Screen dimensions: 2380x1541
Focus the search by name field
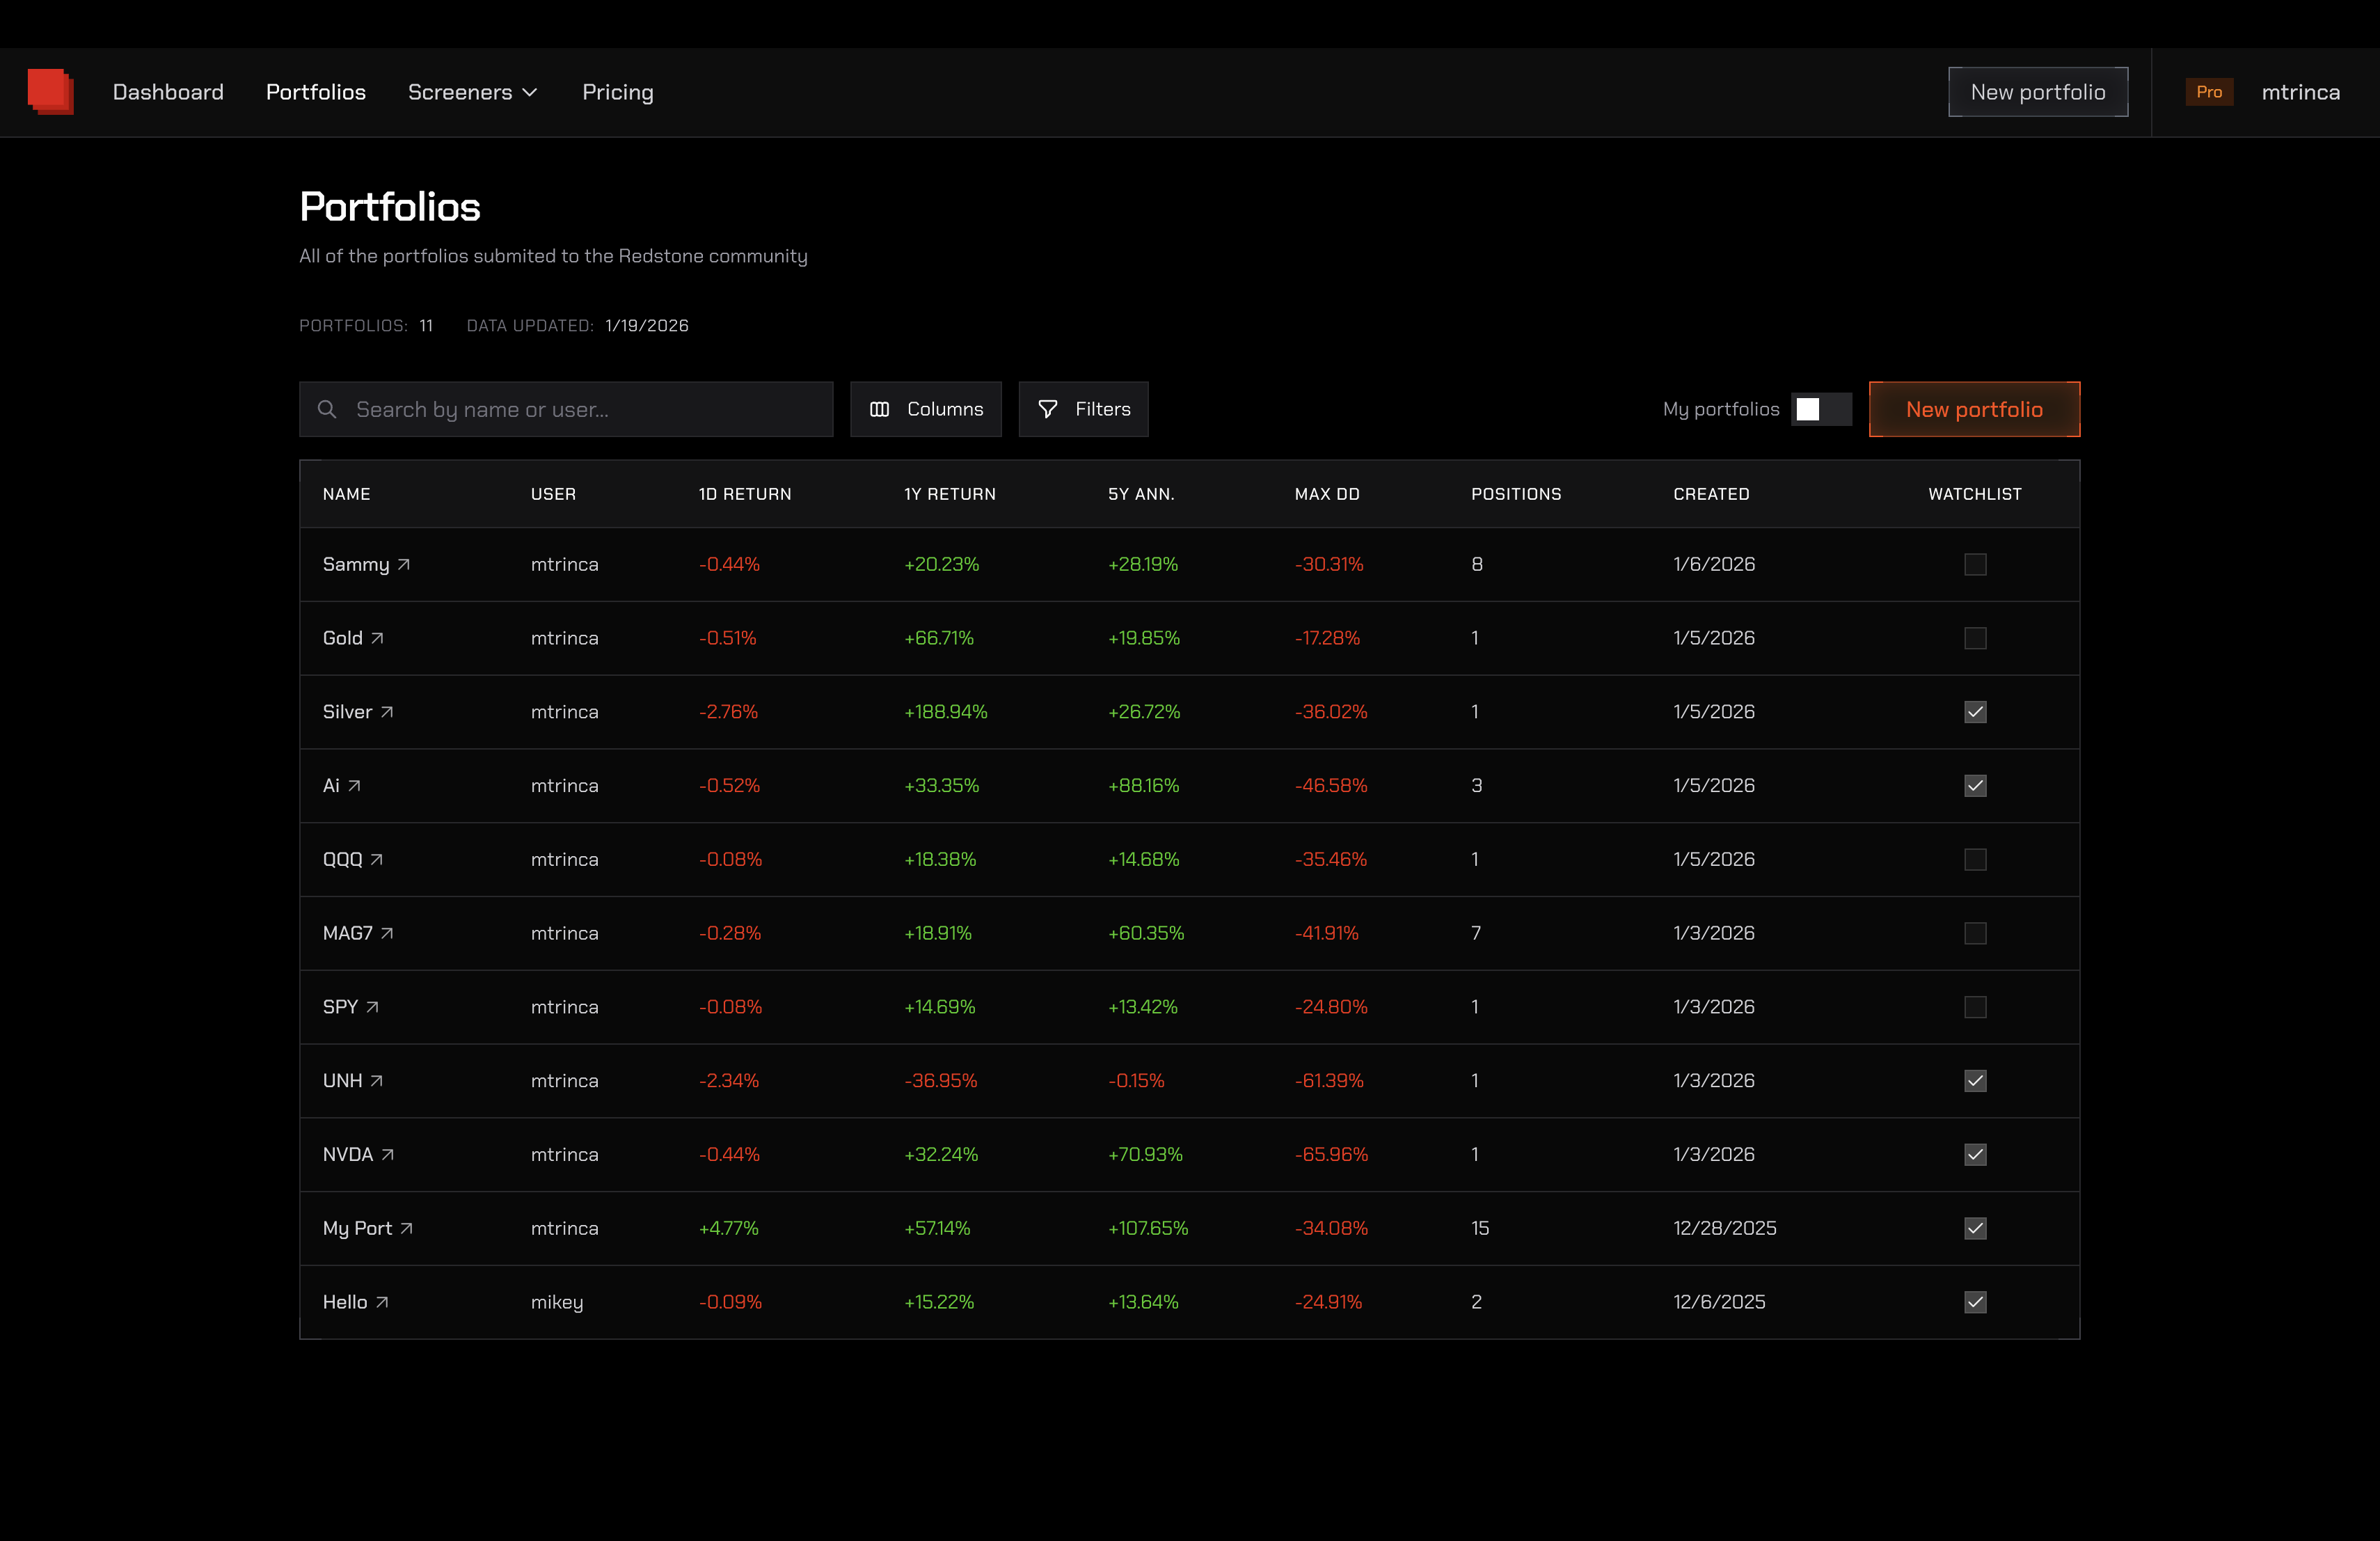[x=580, y=409]
